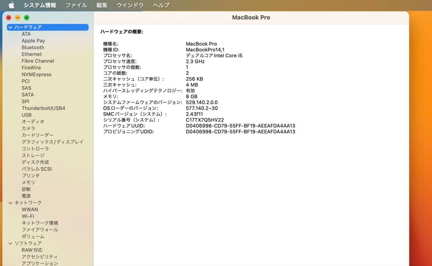The height and width of the screenshot is (266, 432).
Task: Select Bluetooth in the sidebar
Action: [x=33, y=47]
